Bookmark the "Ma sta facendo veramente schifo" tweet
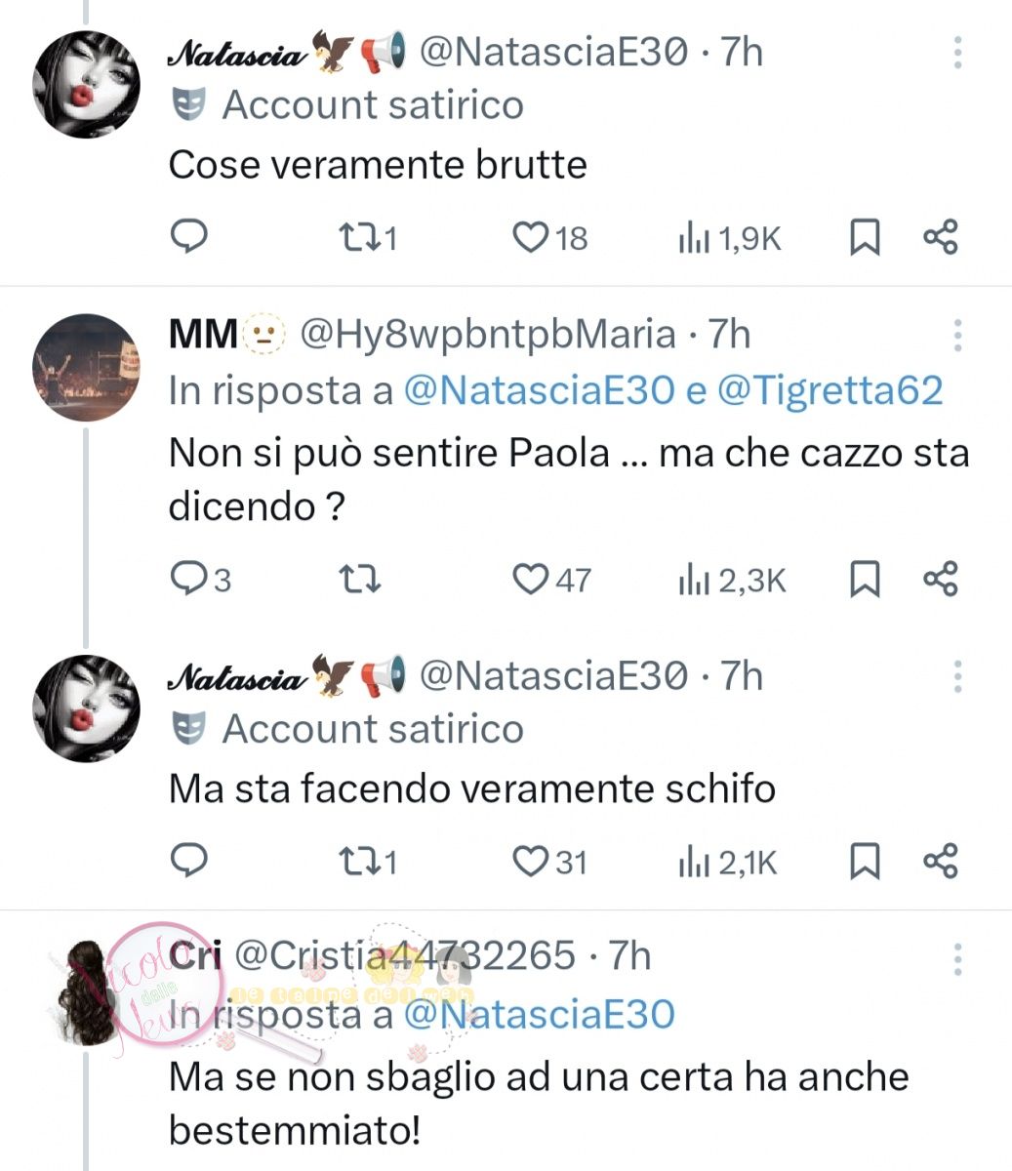This screenshot has width=1012, height=1171. pos(865,862)
